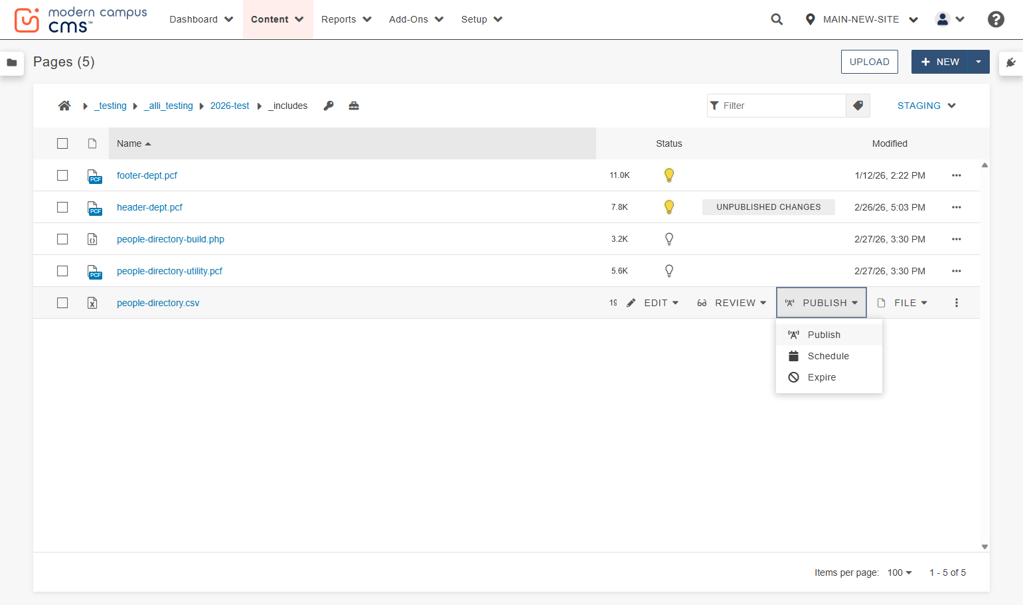Screen dimensions: 1023x605
Task: Open vertical more menu for people-directory.csv
Action: [957, 303]
